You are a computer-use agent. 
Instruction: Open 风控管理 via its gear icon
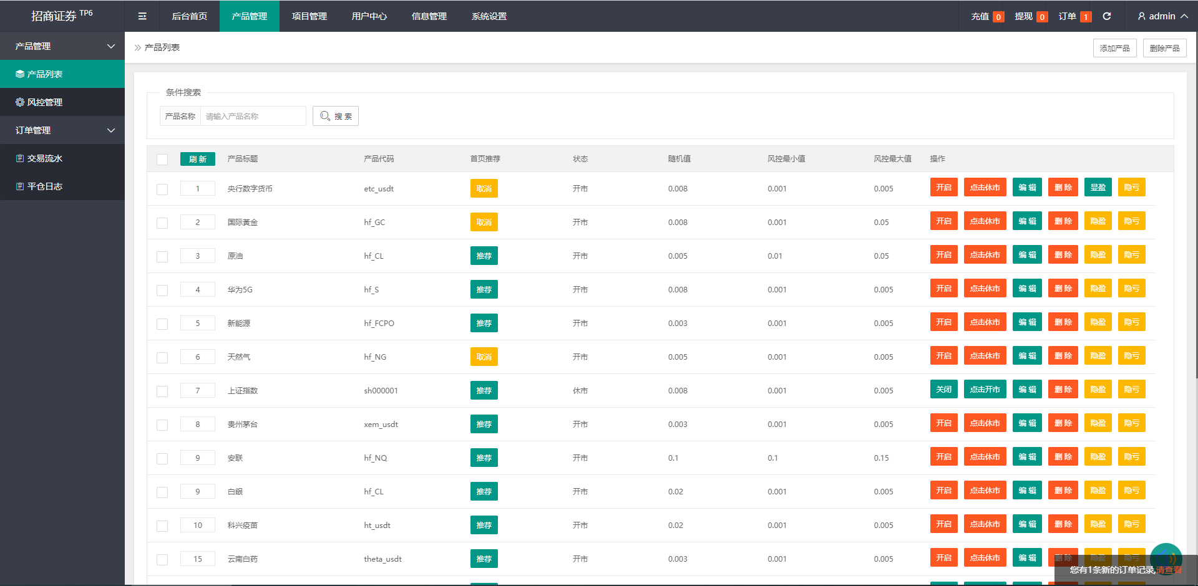[x=20, y=102]
